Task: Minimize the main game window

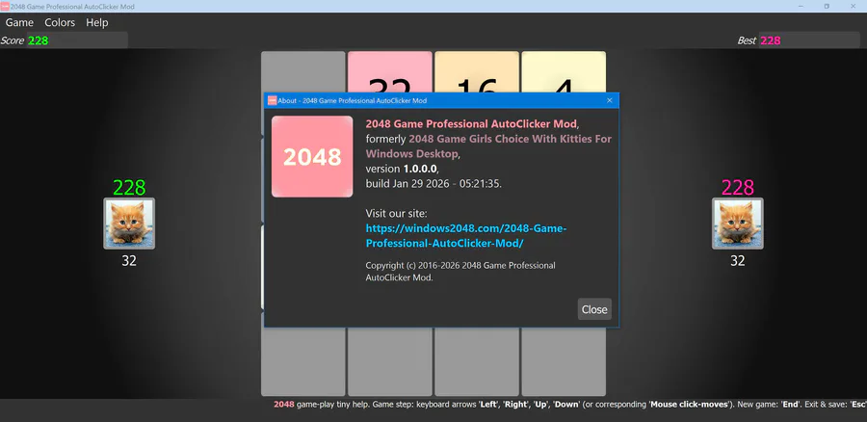Action: tap(801, 6)
